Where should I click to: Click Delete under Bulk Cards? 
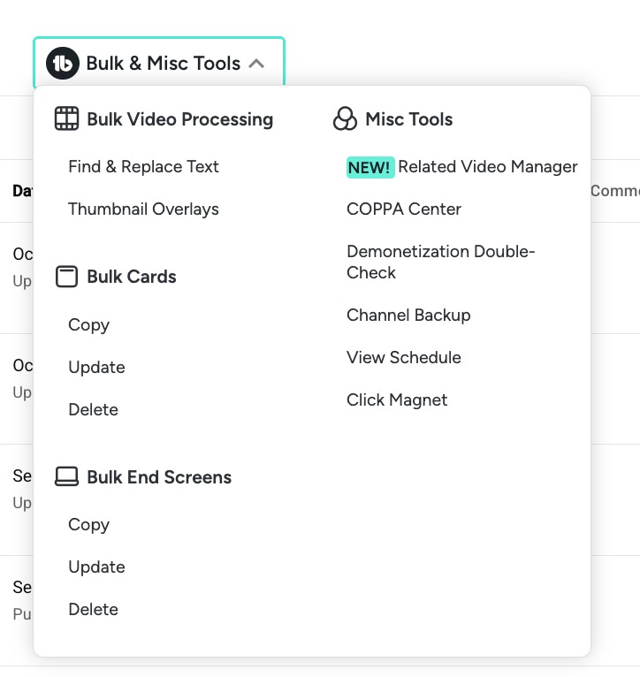[x=93, y=410]
